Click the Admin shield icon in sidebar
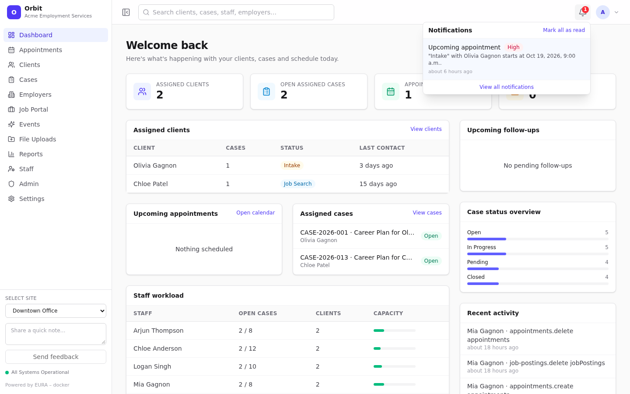The height and width of the screenshot is (394, 630). (x=11, y=184)
